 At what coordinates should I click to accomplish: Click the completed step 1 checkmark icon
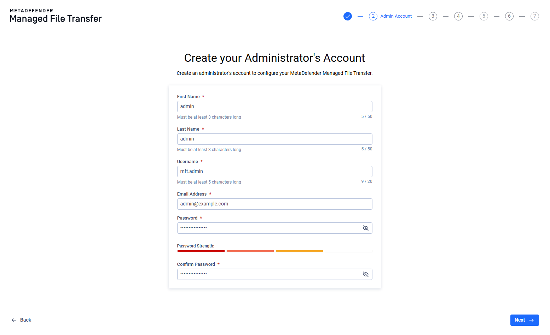[348, 16]
